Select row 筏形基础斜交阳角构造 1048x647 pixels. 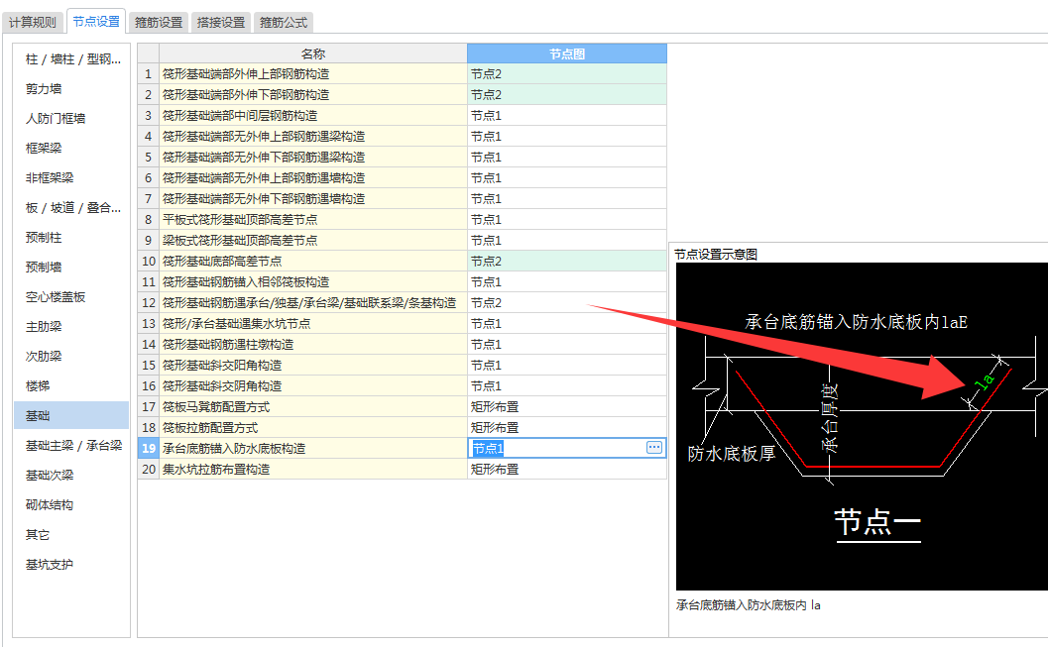point(312,365)
